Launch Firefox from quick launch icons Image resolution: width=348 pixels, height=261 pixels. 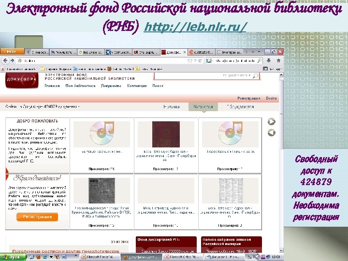38,257
